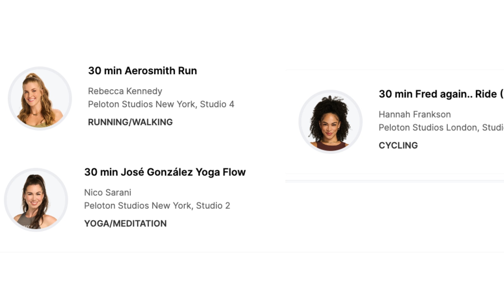This screenshot has width=504, height=283.
Task: Choose the RUNNING/WALKING category label
Action: (x=130, y=122)
